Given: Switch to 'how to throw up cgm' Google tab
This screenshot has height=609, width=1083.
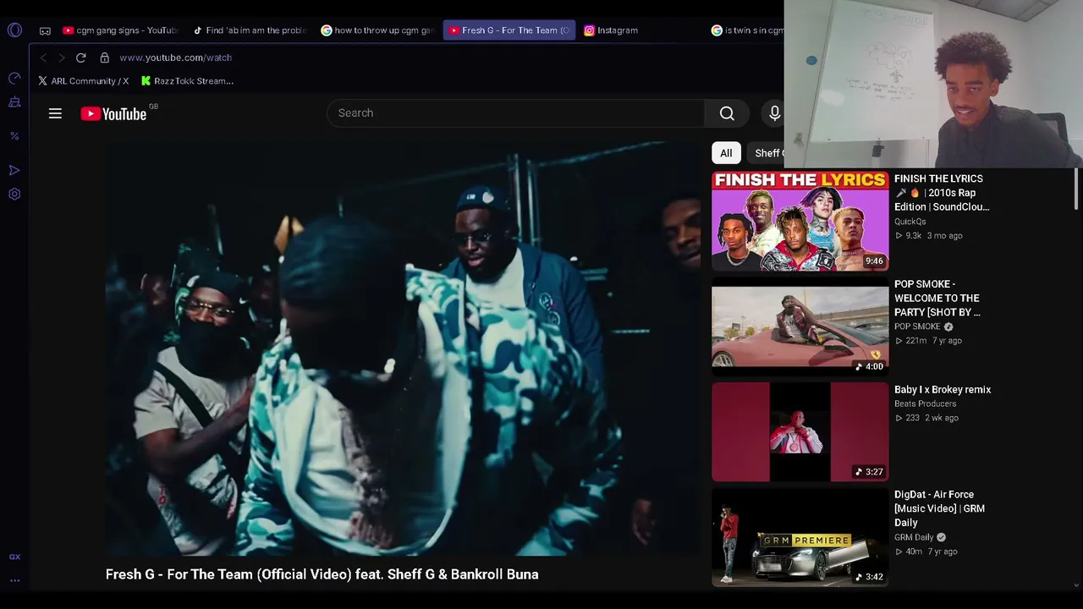Looking at the screenshot, I should pos(377,30).
